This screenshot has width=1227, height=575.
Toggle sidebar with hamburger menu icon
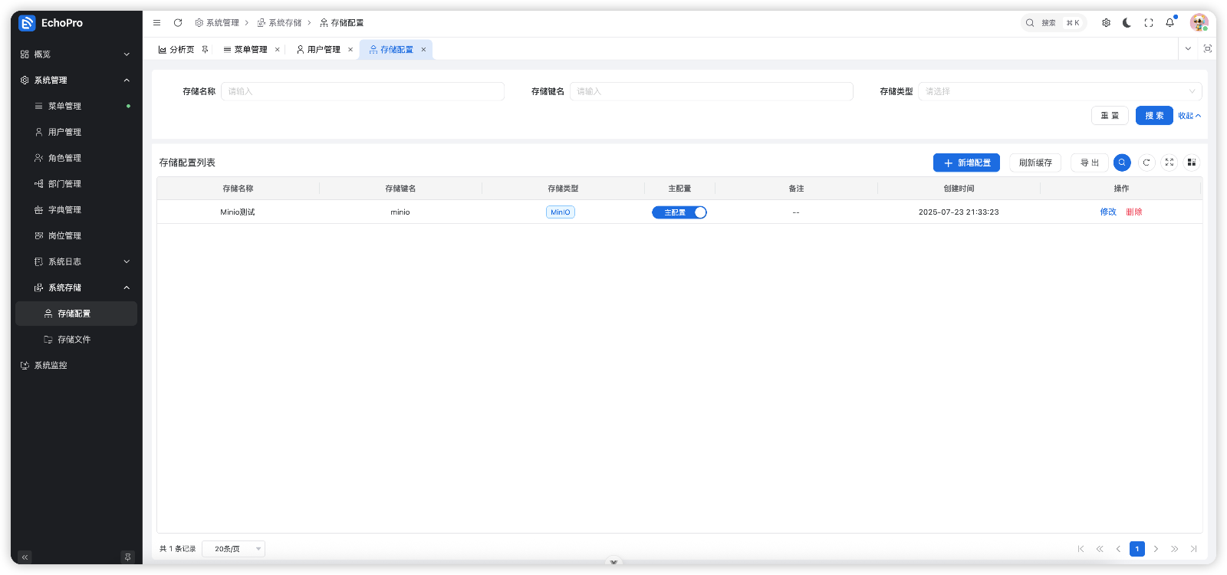(x=156, y=23)
